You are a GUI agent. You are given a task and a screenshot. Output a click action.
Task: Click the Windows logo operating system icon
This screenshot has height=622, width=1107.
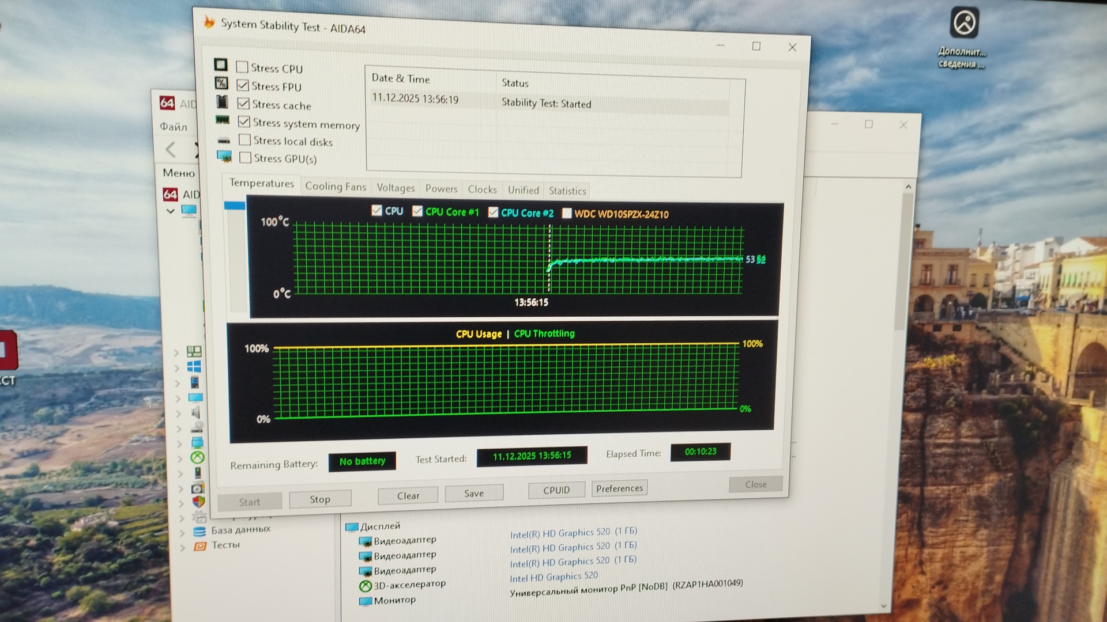[194, 367]
